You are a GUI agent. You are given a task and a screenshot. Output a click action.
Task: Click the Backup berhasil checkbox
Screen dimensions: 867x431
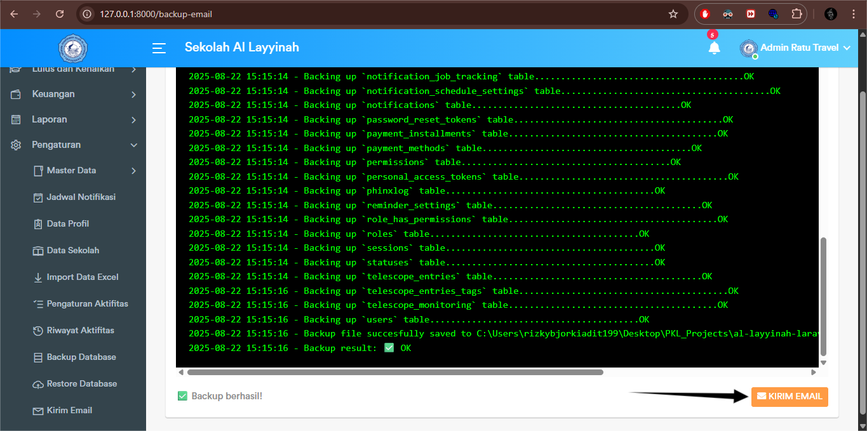coord(182,395)
